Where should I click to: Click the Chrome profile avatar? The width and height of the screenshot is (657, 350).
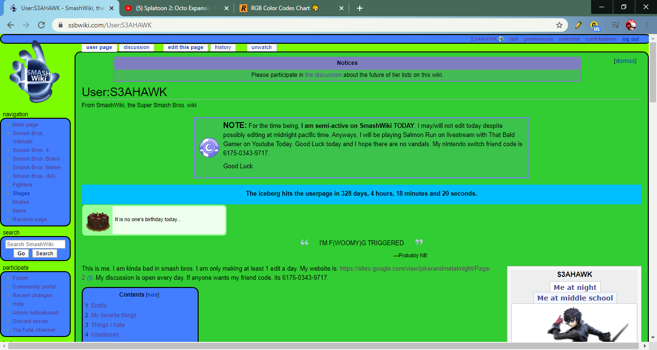tap(631, 25)
